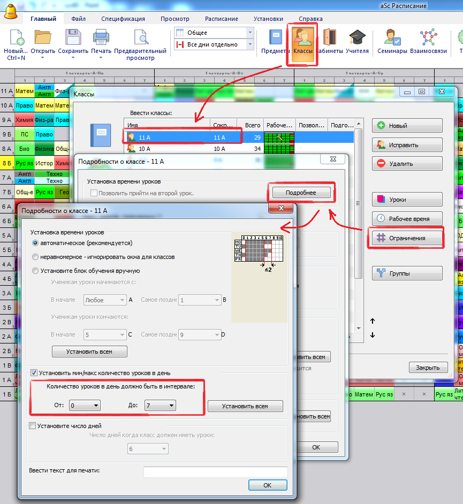This screenshot has height=504, width=463.
Task: Open the Спецификация ribbon tab
Action: (123, 19)
